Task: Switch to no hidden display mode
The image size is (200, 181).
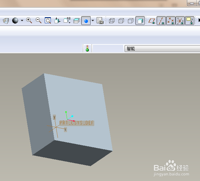Action: 131,21
